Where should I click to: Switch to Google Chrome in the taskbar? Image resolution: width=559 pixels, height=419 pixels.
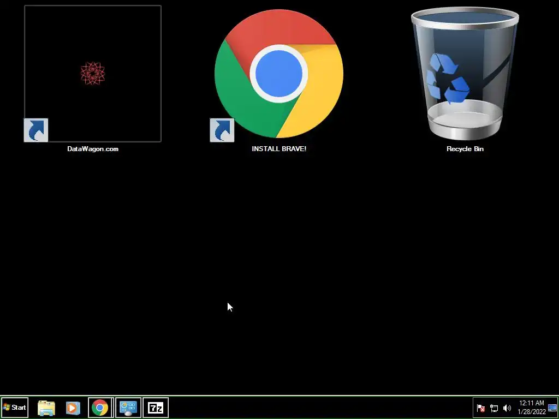pyautogui.click(x=100, y=408)
